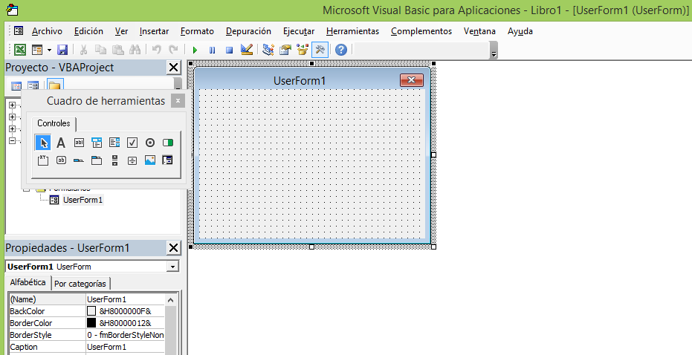Click the Paste clipboard icon
692x355 pixels.
[118, 50]
